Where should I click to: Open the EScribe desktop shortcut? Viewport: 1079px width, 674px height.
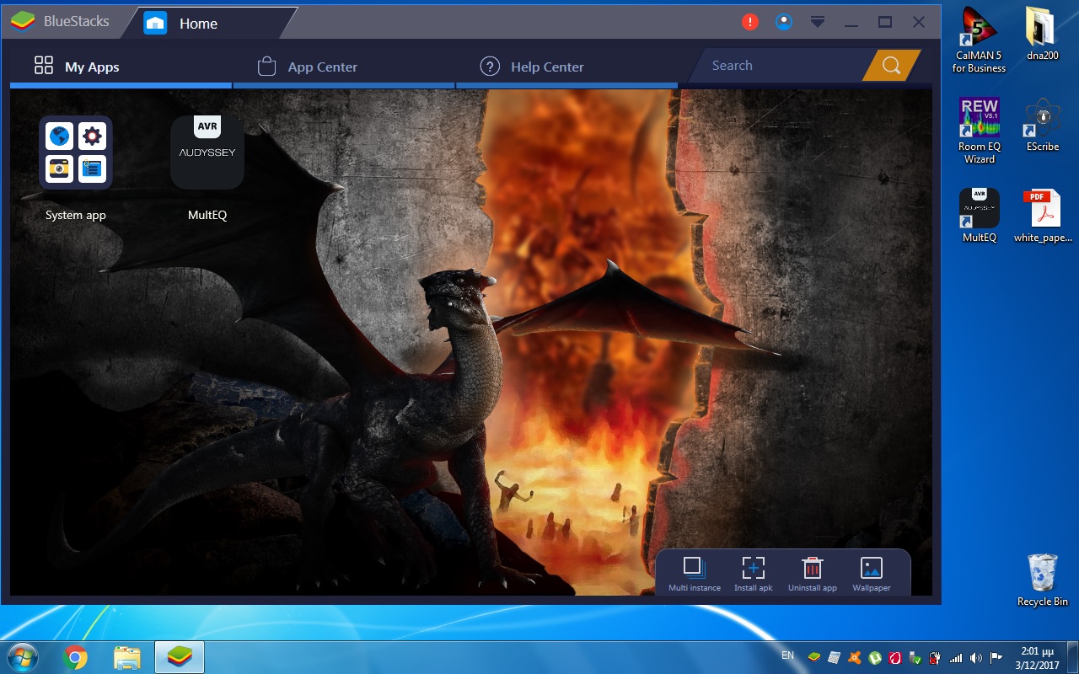[1042, 125]
